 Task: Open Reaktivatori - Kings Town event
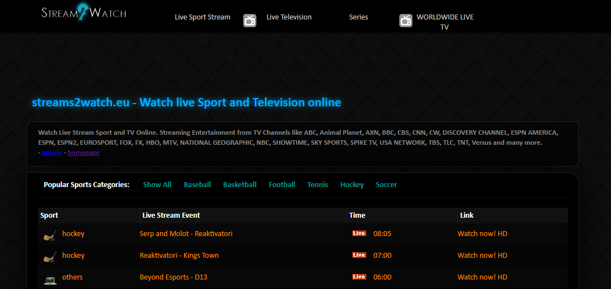pyautogui.click(x=180, y=256)
